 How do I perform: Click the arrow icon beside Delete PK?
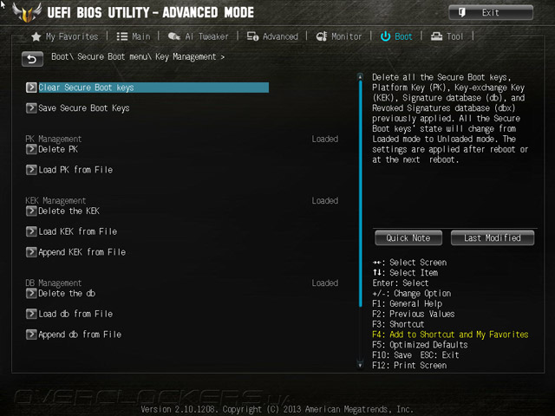tap(31, 149)
